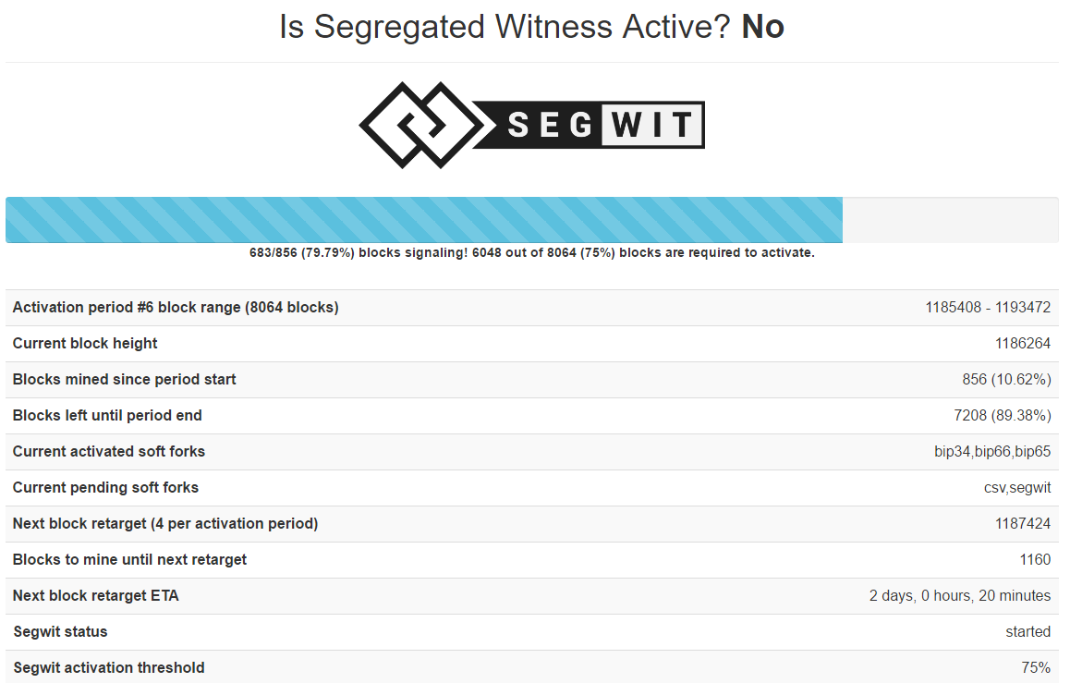Click the block height value 1186264
The width and height of the screenshot is (1070, 683).
click(x=1022, y=344)
